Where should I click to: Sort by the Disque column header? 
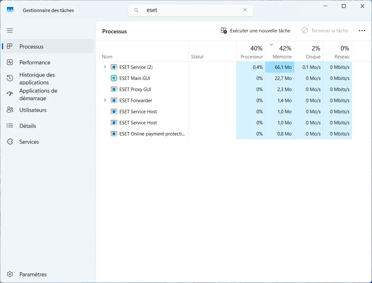tap(309, 51)
